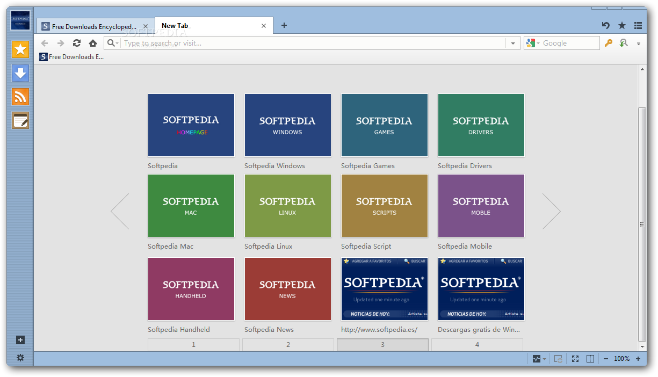Click the Free Downloads bookmark in the favorites bar

(72, 57)
